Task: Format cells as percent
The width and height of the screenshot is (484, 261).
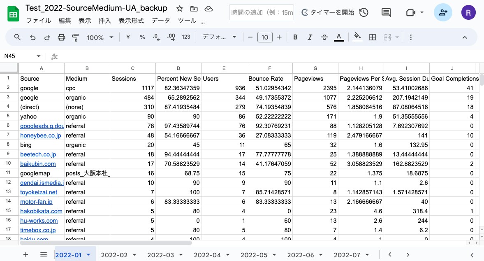Action: click(142, 37)
